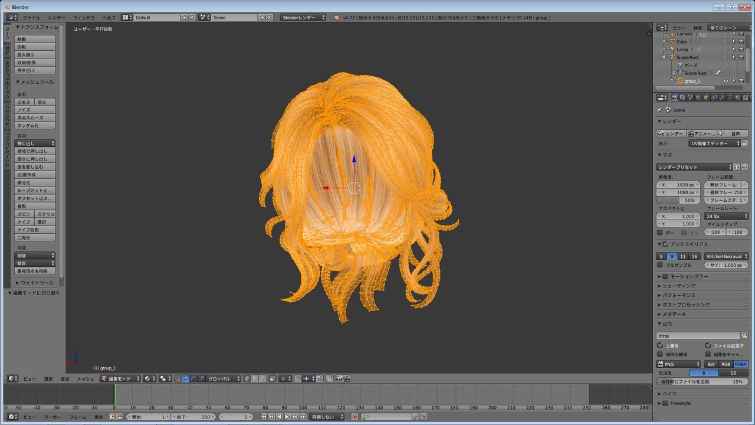Image resolution: width=755 pixels, height=425 pixels.
Task: Uncheck the 上書き overwrite checkbox
Action: point(660,345)
